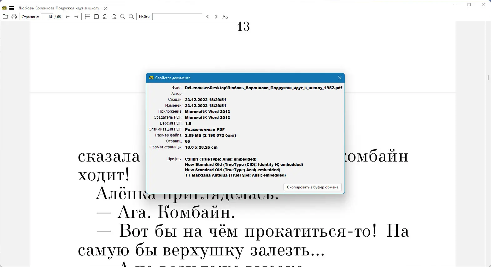Minimize the SumatraPDF window

(455, 5)
